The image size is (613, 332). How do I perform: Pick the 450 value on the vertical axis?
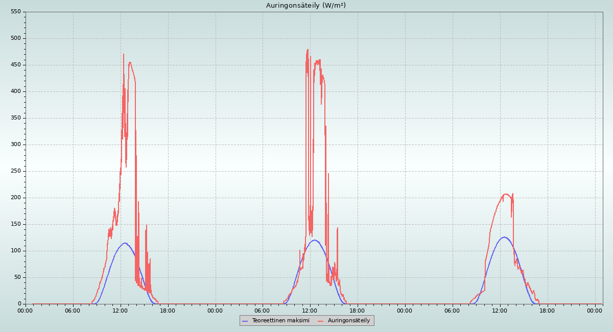pos(16,65)
